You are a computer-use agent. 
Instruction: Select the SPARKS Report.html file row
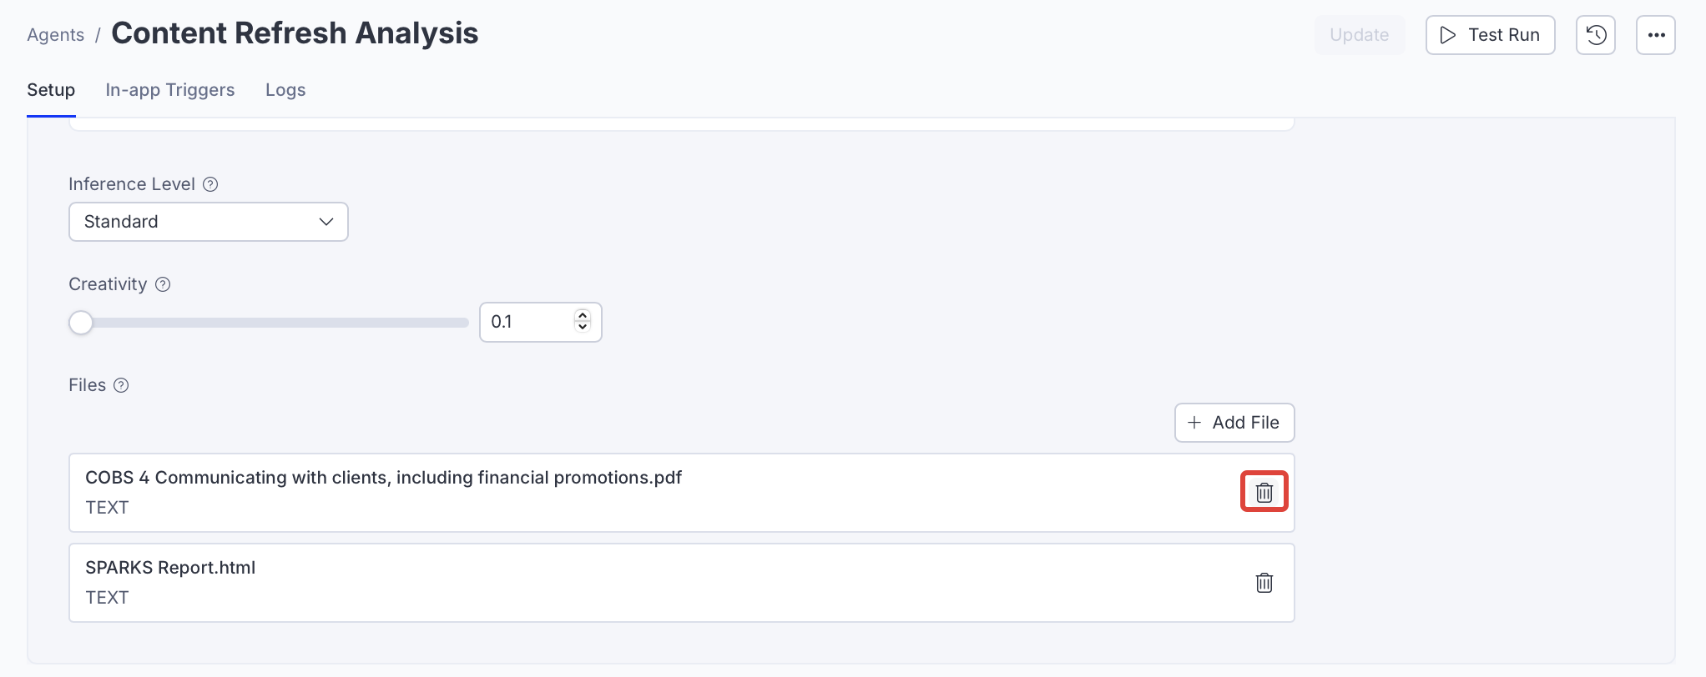(x=584, y=583)
